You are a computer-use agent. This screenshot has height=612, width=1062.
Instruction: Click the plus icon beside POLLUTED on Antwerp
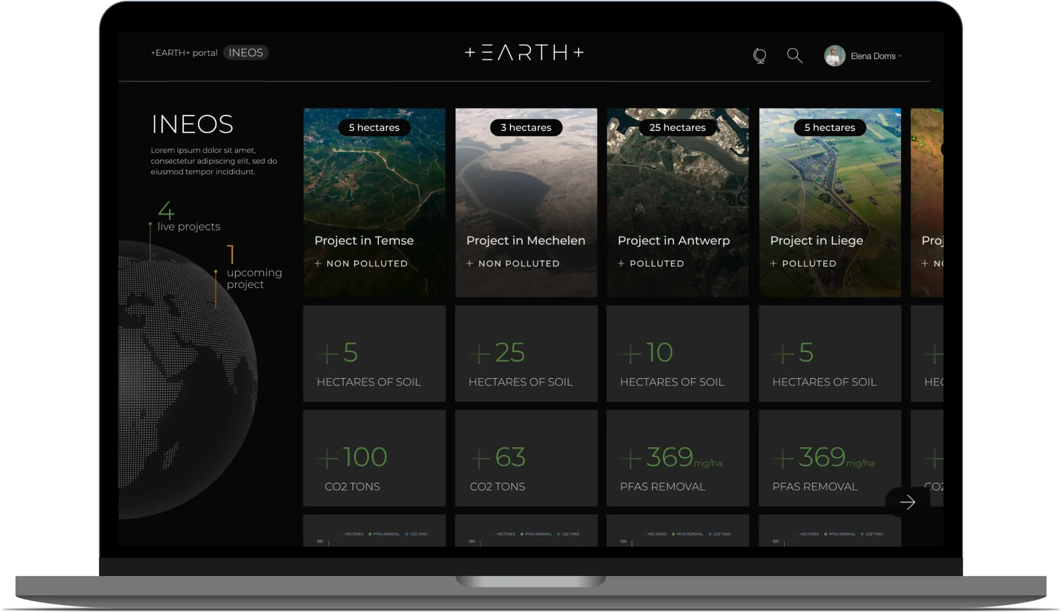tap(620, 263)
